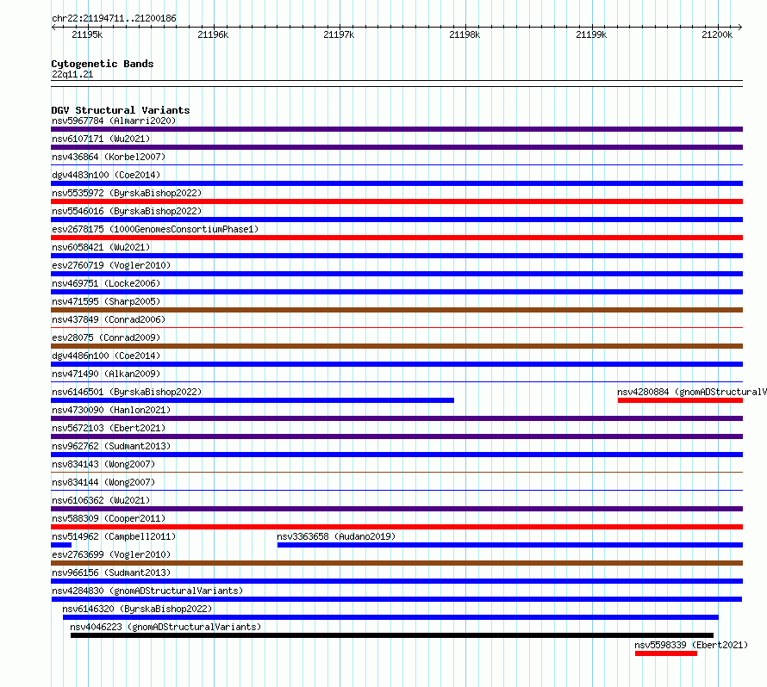The height and width of the screenshot is (687, 767).
Task: Select the blue bar under nsv6146501
Action: pos(253,400)
